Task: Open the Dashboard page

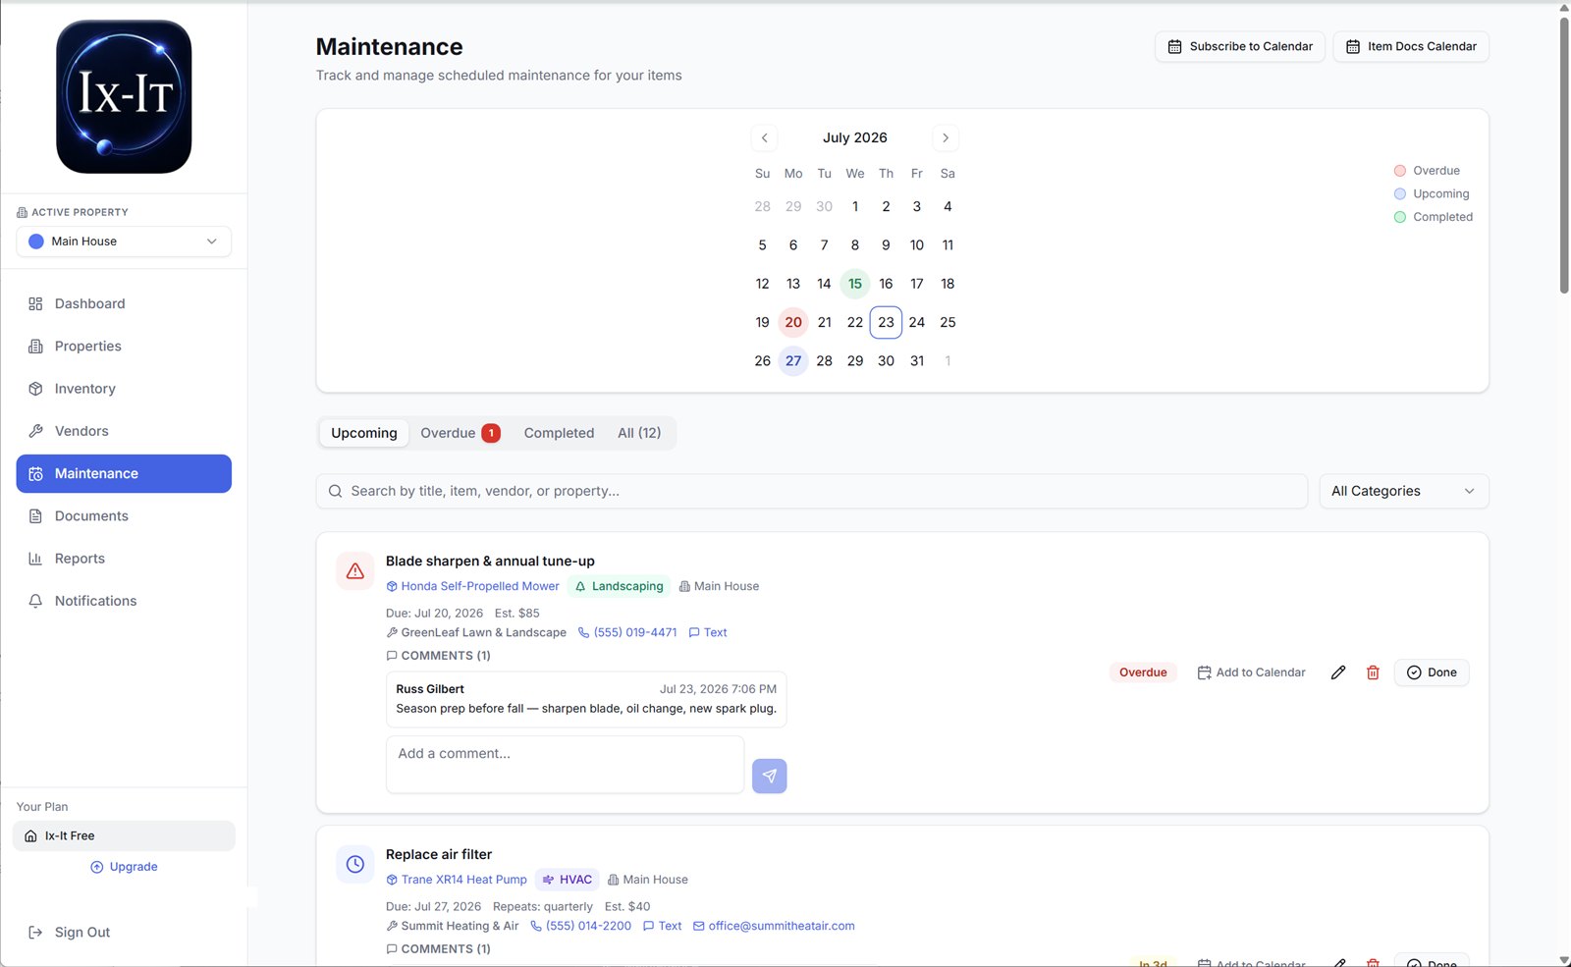Action: (x=124, y=303)
